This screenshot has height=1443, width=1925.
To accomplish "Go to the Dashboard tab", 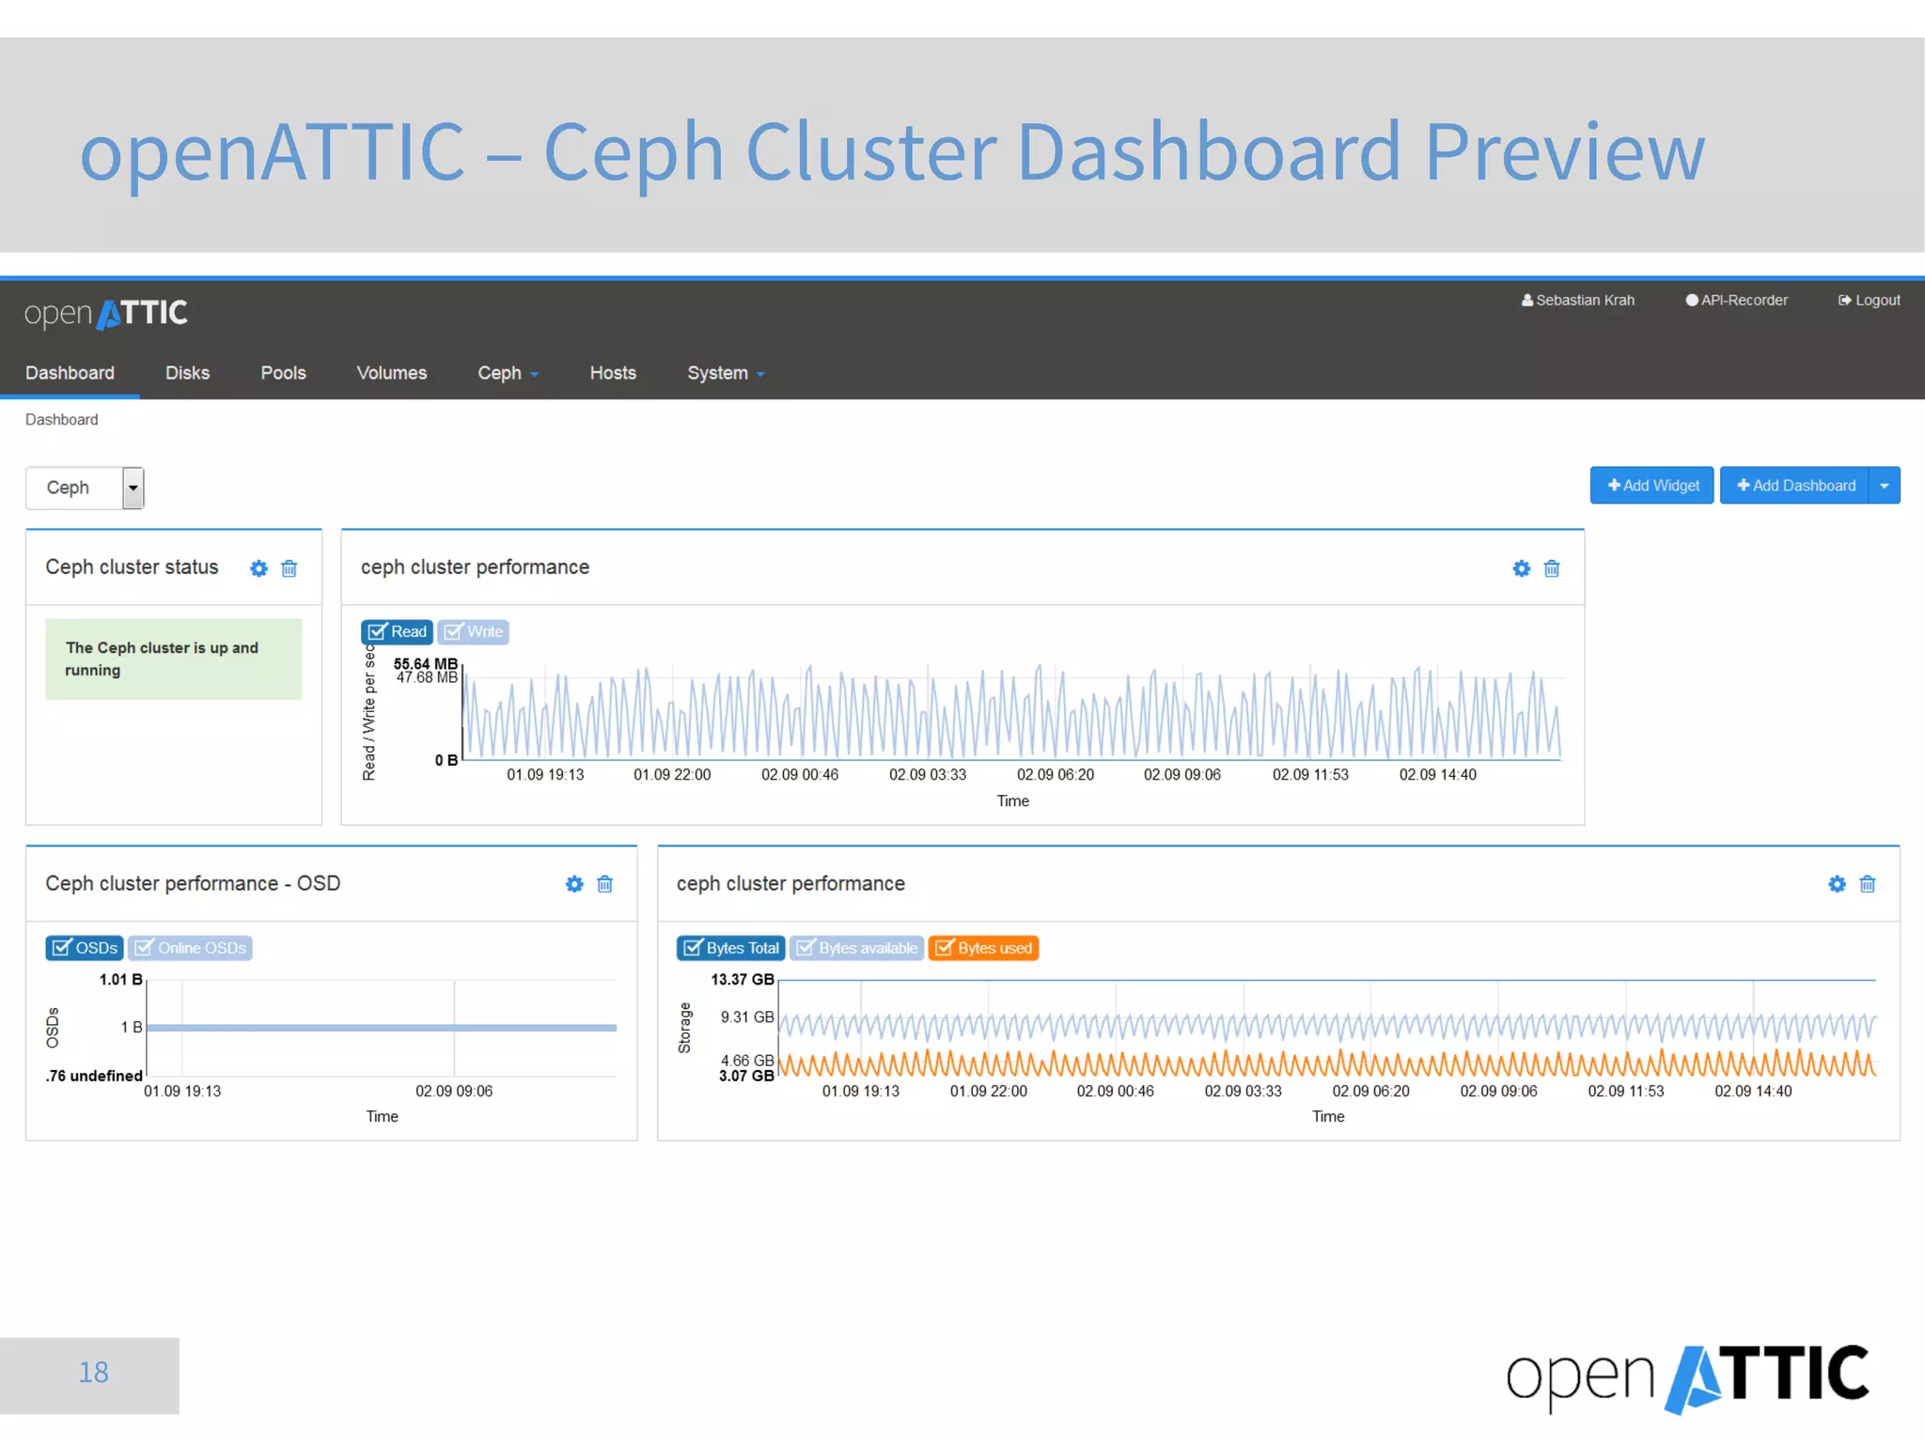I will 70,373.
